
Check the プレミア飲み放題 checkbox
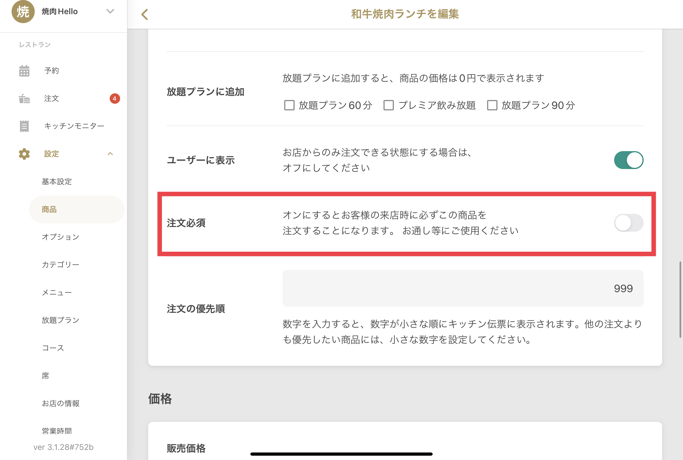[389, 105]
